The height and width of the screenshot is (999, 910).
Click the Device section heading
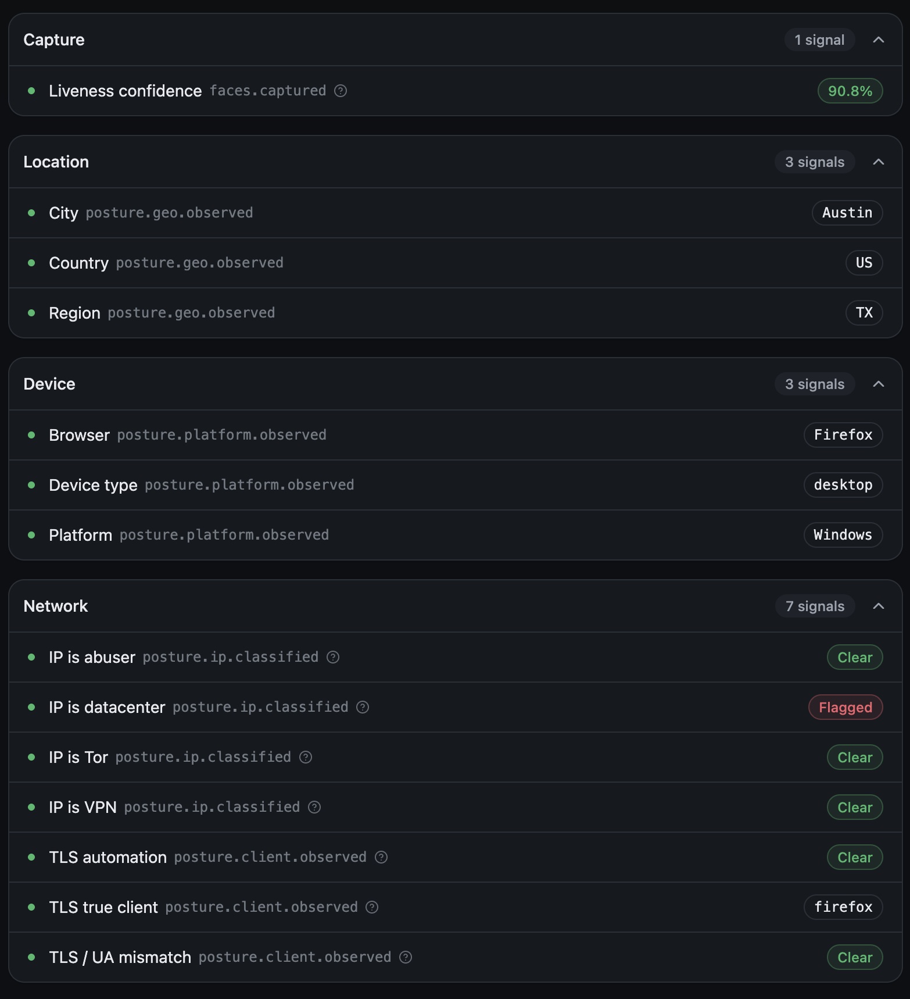click(49, 384)
